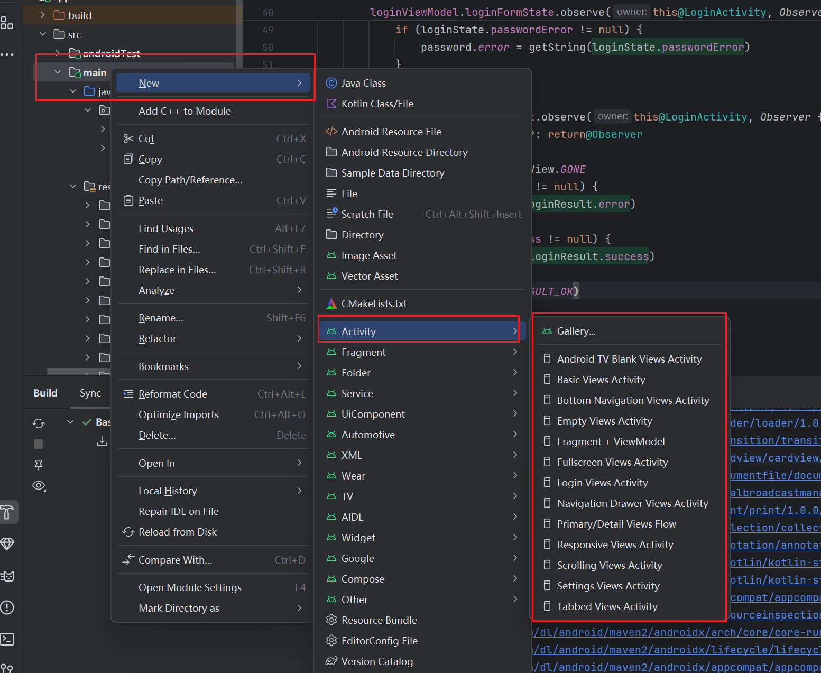Click the CMakeLists.txt triangle icon
Screen dimensions: 821x673
(331, 303)
